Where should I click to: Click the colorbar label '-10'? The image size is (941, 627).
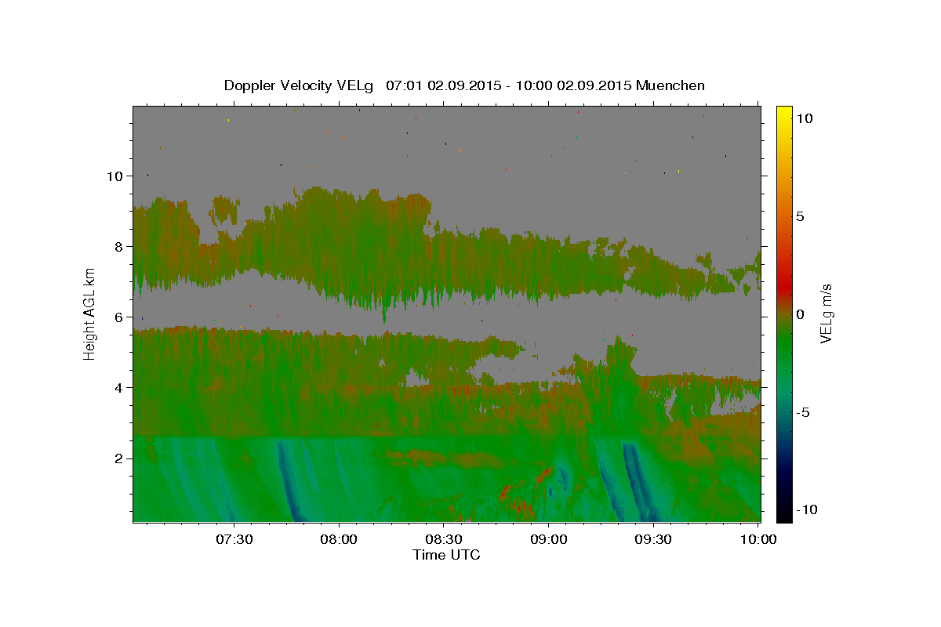click(x=808, y=509)
